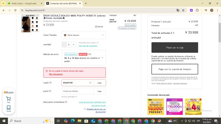Click ¡Cambia ahora por un descuento! link
Image resolution: width=221 pixels, height=124 pixels.
[96, 111]
